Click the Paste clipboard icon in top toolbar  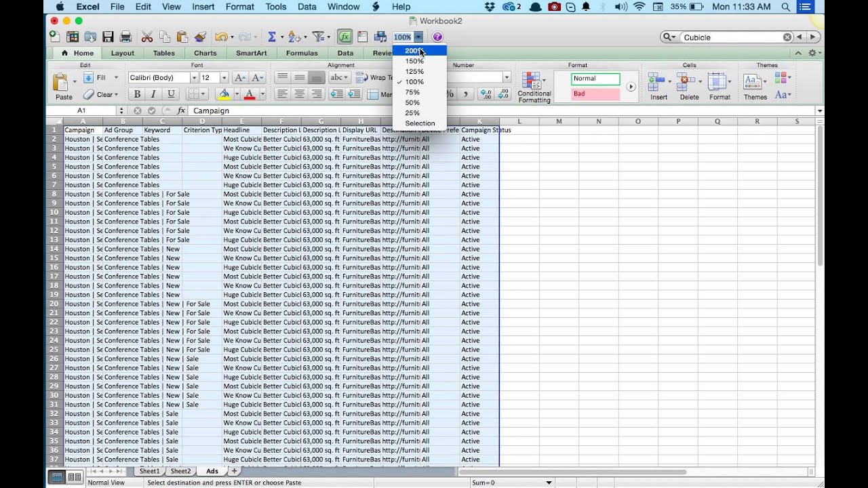[182, 37]
